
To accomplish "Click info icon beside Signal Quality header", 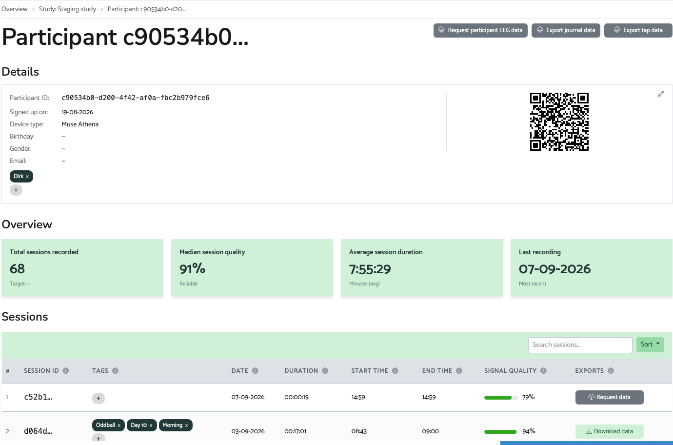I will [543, 371].
